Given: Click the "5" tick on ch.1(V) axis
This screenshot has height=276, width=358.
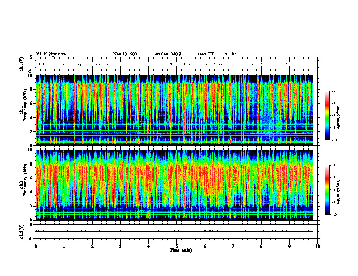Looking at the screenshot, I should click(31, 58).
